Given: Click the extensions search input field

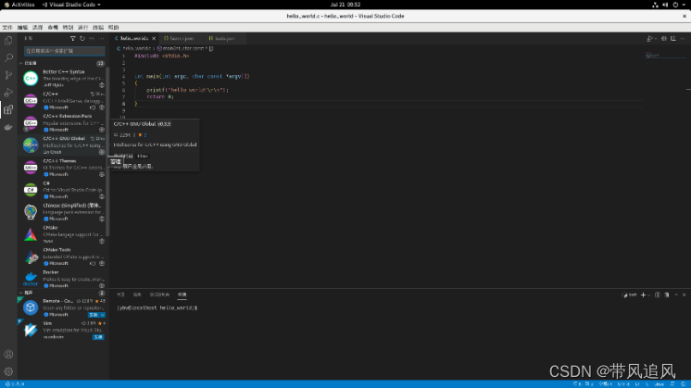Looking at the screenshot, I should tap(64, 51).
